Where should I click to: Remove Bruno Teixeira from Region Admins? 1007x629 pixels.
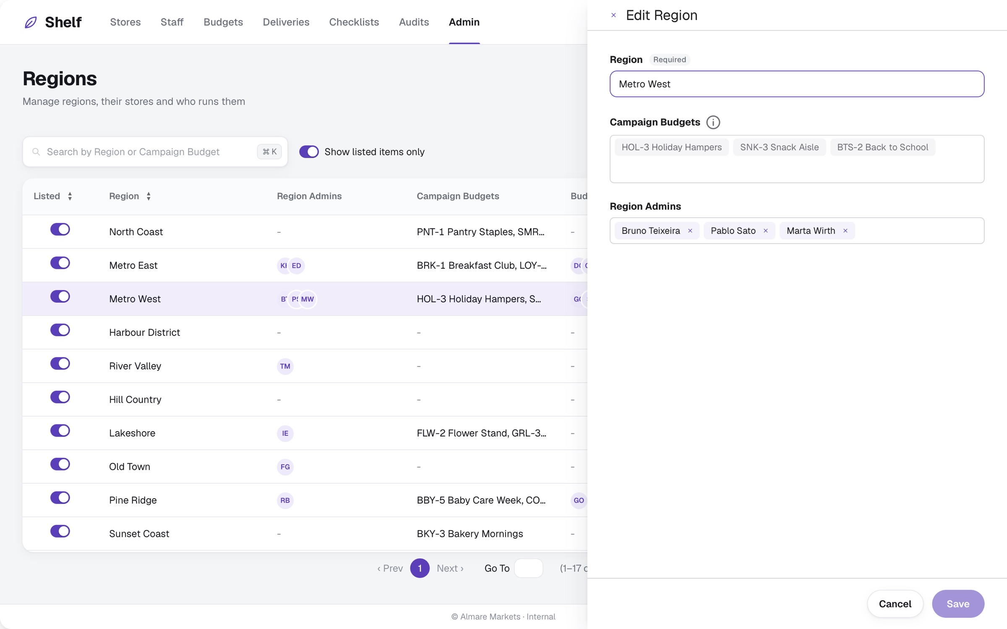pos(690,231)
